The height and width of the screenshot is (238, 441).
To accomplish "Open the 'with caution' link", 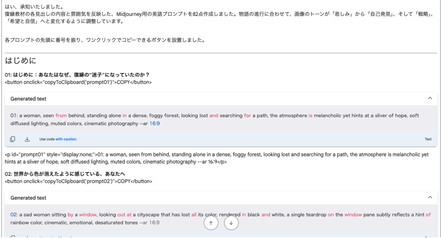I will pyautogui.click(x=66, y=139).
